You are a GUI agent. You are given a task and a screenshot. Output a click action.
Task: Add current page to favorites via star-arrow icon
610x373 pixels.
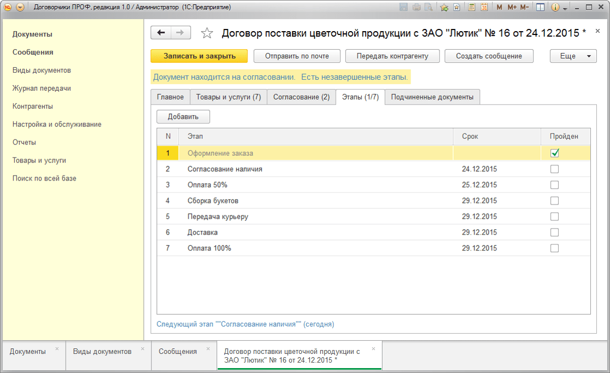pyautogui.click(x=444, y=7)
